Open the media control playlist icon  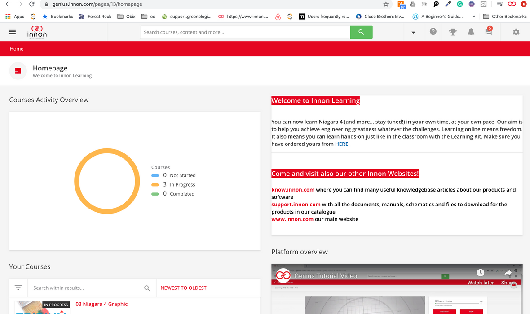[500, 4]
